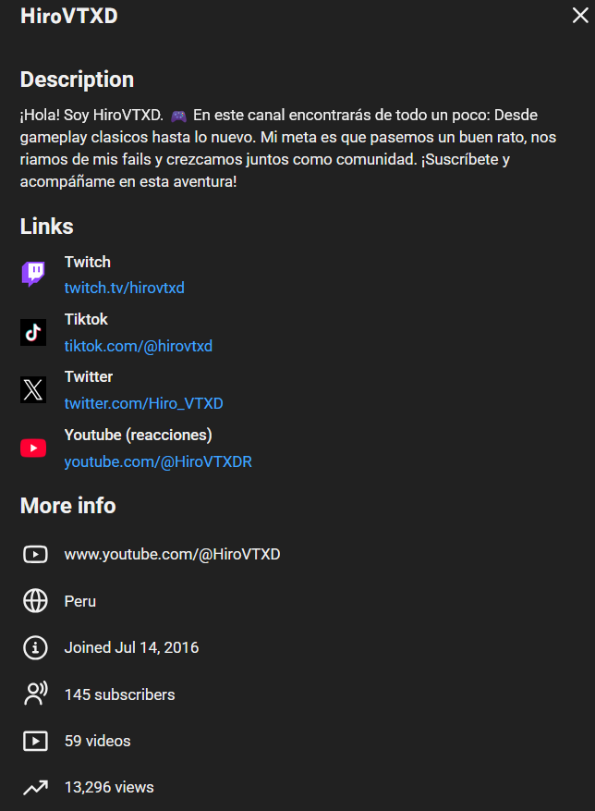Viewport: 595px width, 811px height.
Task: Close the HiroVTXD about dialog
Action: (580, 16)
